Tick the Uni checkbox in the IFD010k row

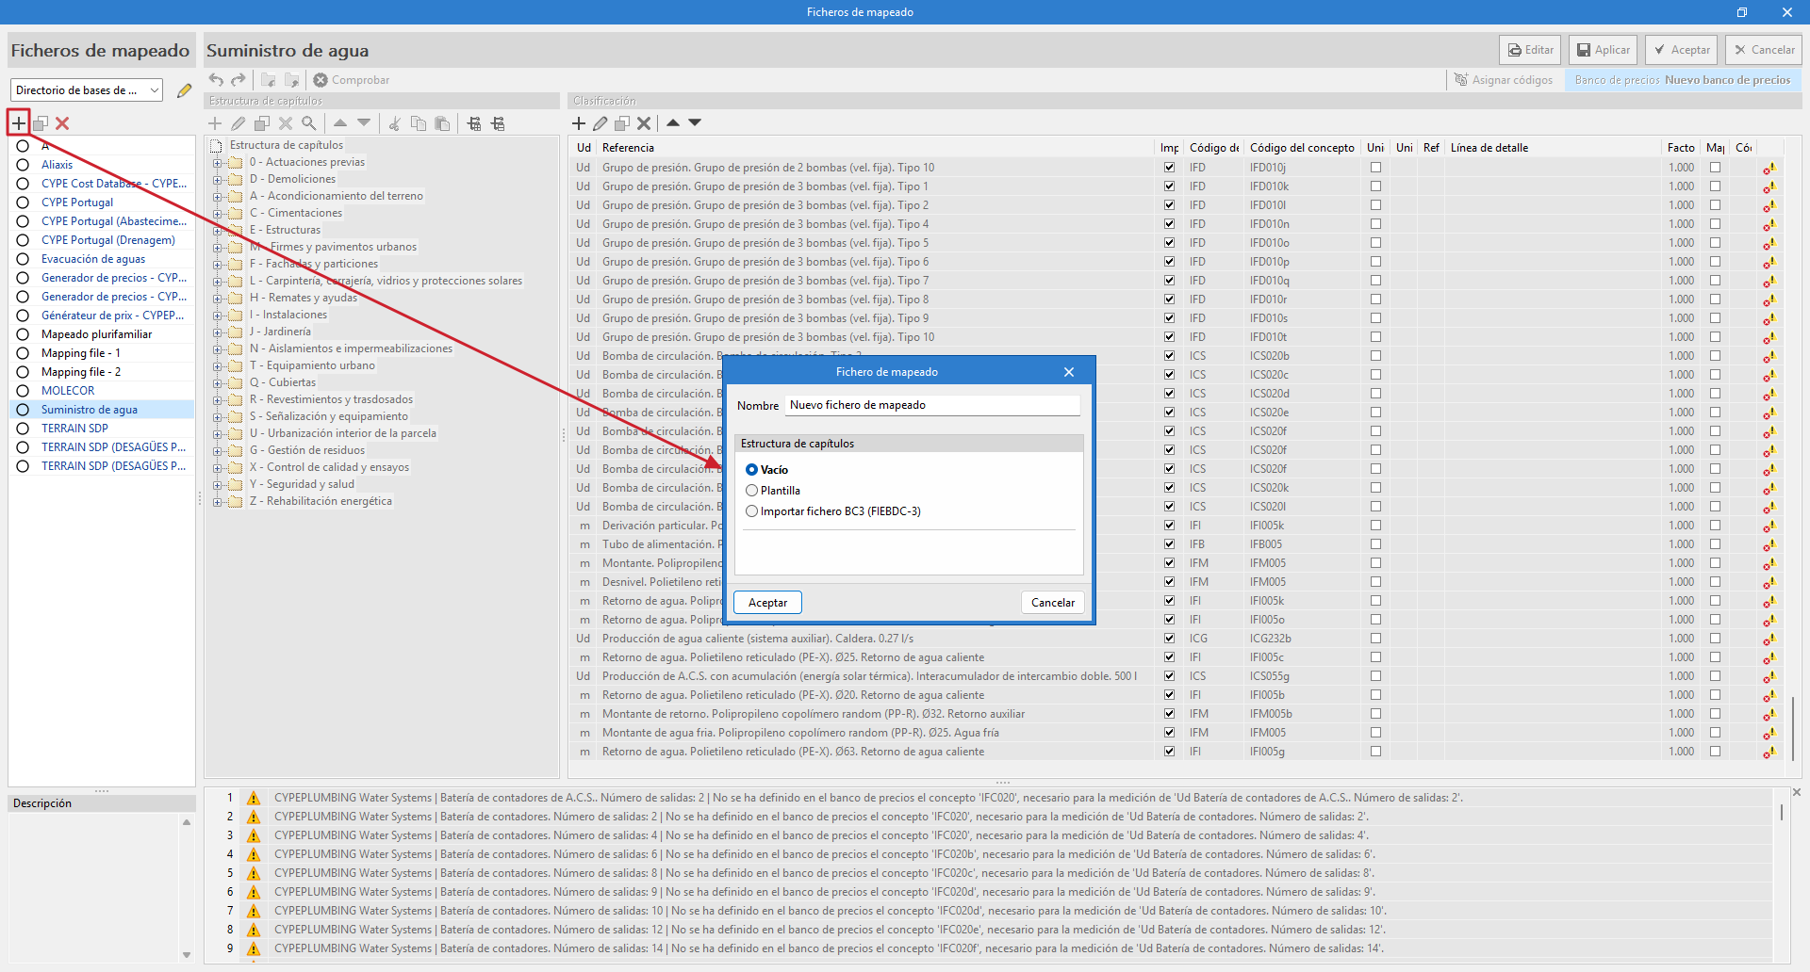(x=1375, y=186)
